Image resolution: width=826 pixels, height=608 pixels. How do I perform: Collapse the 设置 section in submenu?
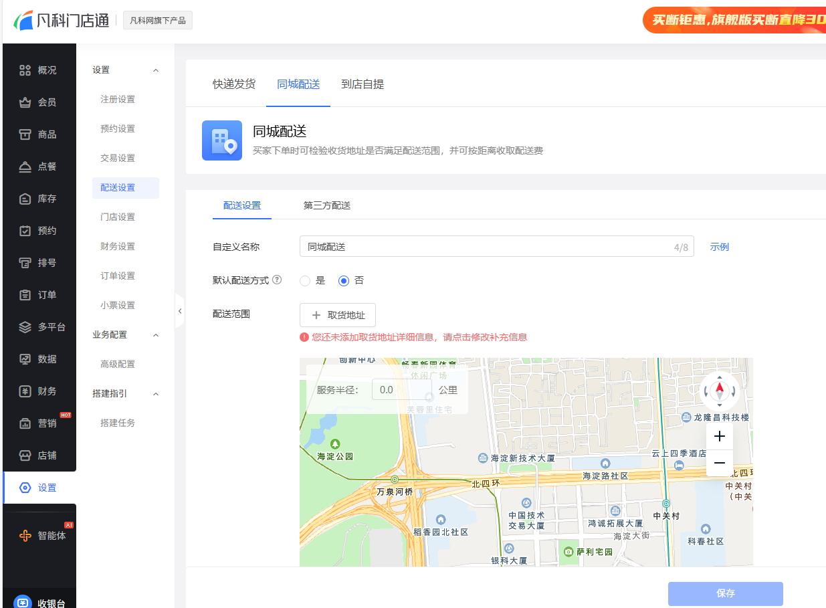pos(156,70)
